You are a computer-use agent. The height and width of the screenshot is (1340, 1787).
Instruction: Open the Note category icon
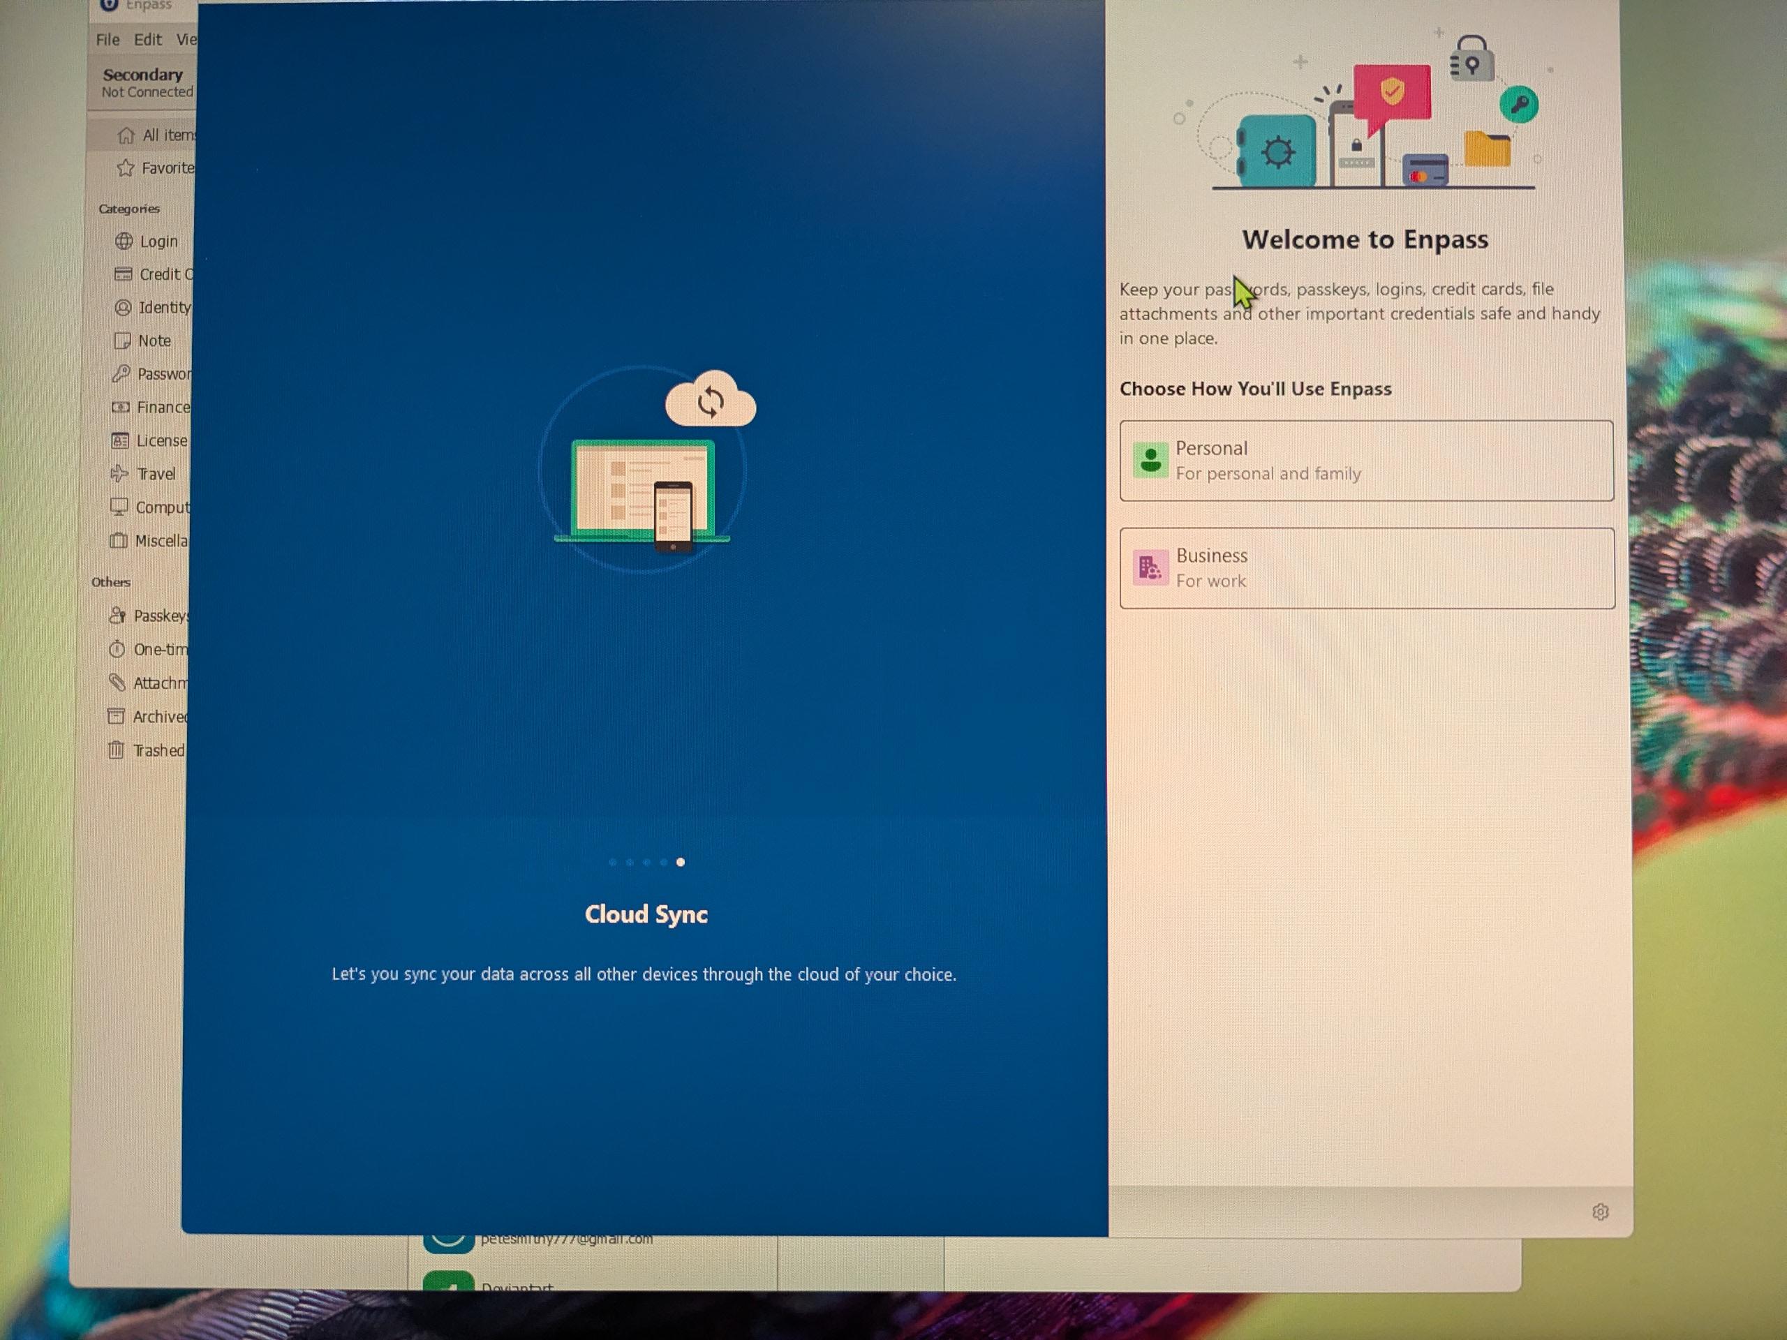click(122, 341)
